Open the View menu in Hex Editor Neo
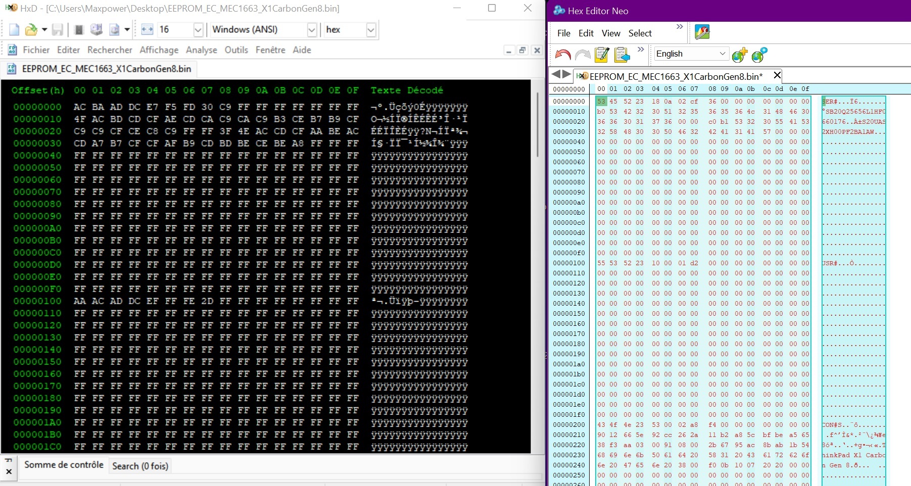911x486 pixels. click(611, 33)
